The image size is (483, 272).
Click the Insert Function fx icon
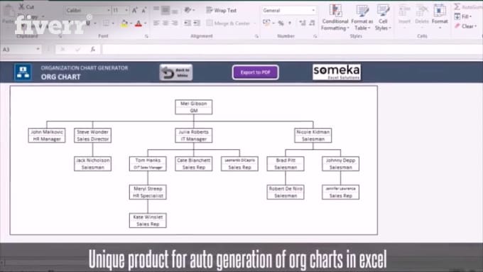click(92, 49)
